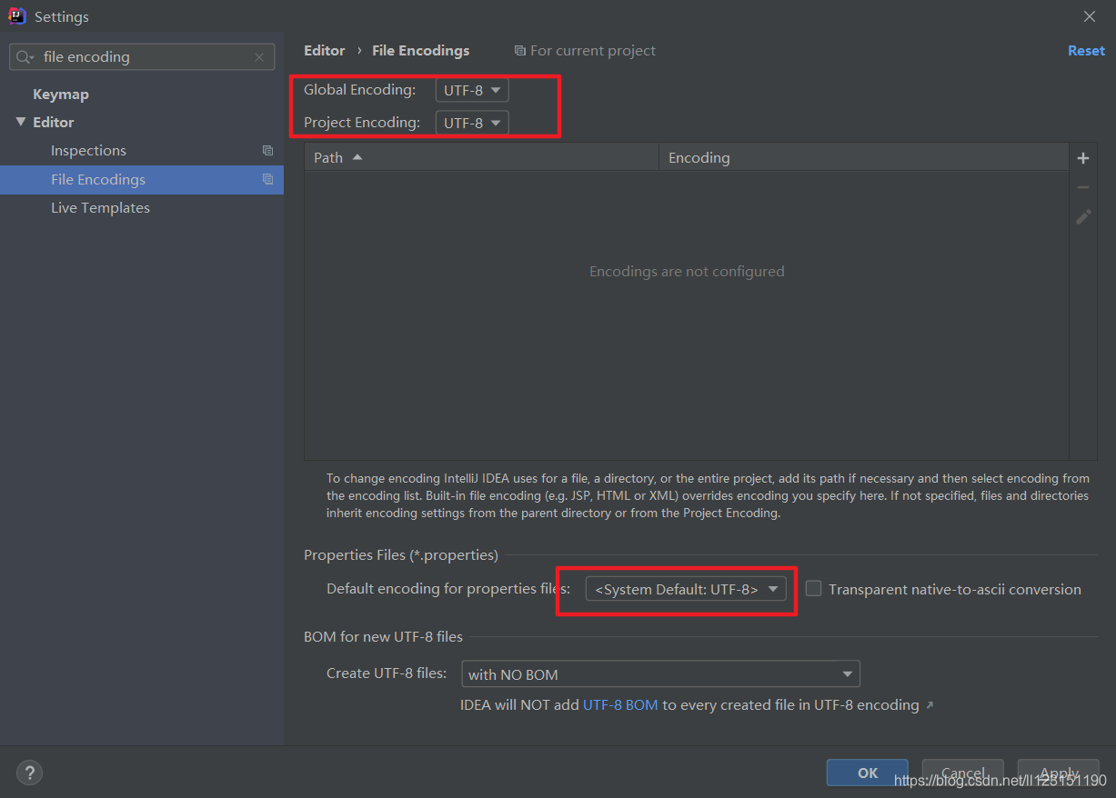Click the 'File Encodings' breadcrumb title
The image size is (1116, 798).
(421, 51)
